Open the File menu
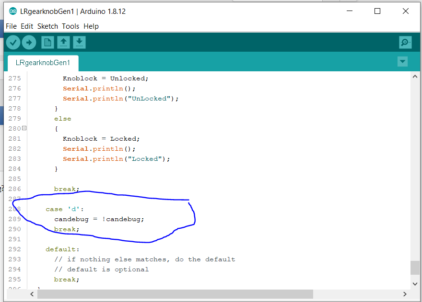 point(11,26)
